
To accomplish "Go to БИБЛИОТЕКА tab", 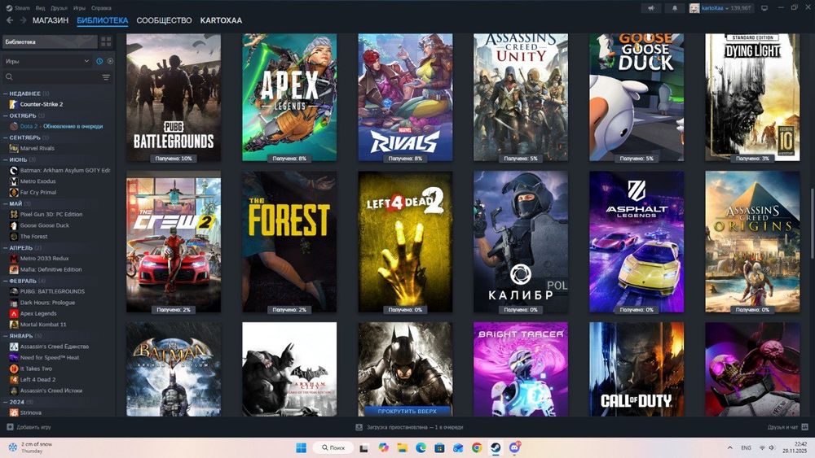I will (103, 20).
